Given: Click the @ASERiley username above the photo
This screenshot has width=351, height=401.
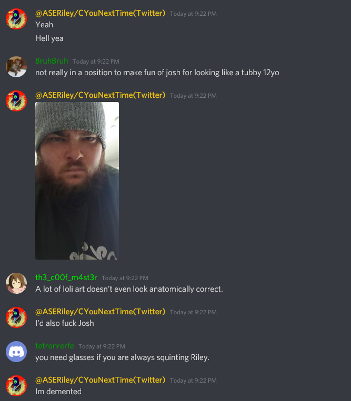Looking at the screenshot, I should click(x=101, y=95).
